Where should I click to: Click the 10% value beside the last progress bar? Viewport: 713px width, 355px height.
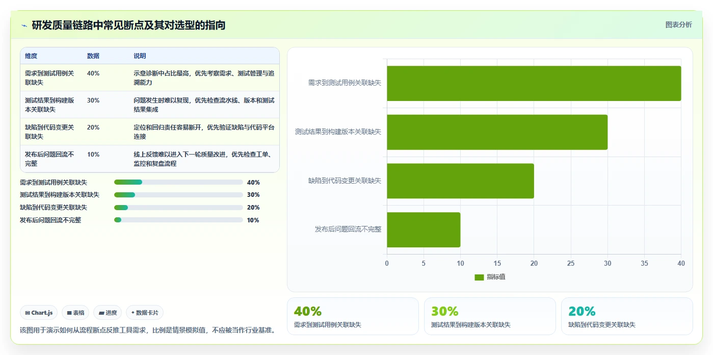pyautogui.click(x=253, y=220)
